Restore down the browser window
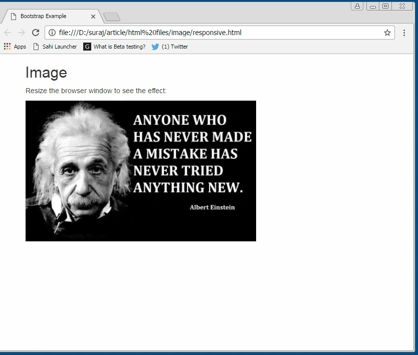 385,6
